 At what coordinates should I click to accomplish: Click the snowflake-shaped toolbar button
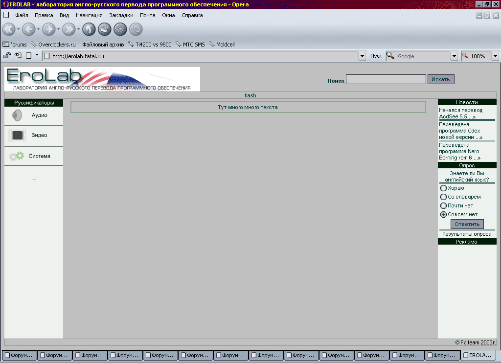[120, 29]
